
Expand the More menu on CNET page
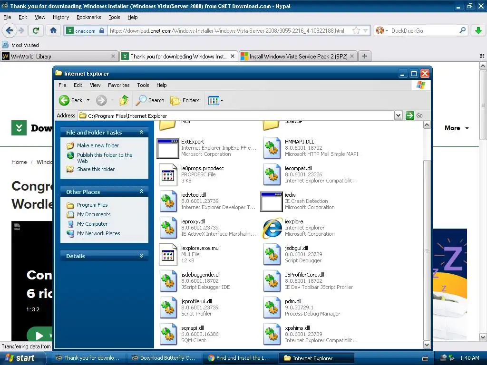click(456, 128)
